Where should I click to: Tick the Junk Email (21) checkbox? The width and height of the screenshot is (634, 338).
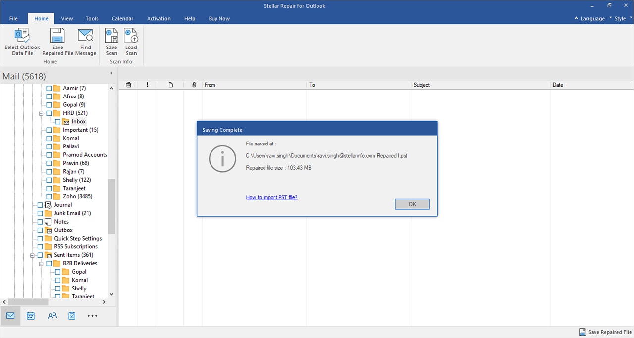pyautogui.click(x=40, y=213)
